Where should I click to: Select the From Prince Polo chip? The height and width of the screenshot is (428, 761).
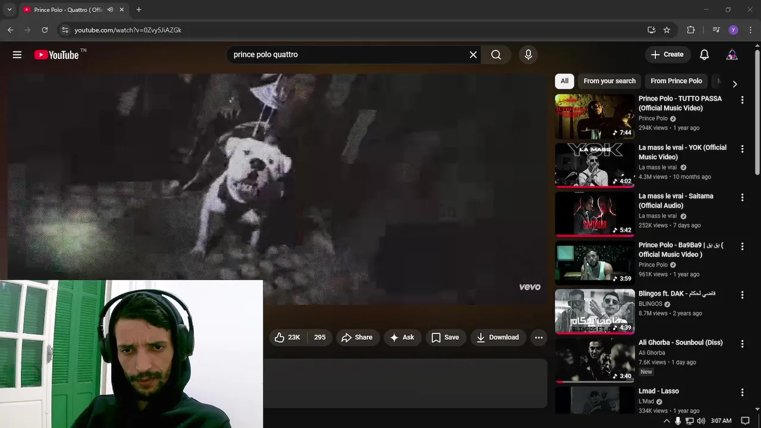(676, 81)
